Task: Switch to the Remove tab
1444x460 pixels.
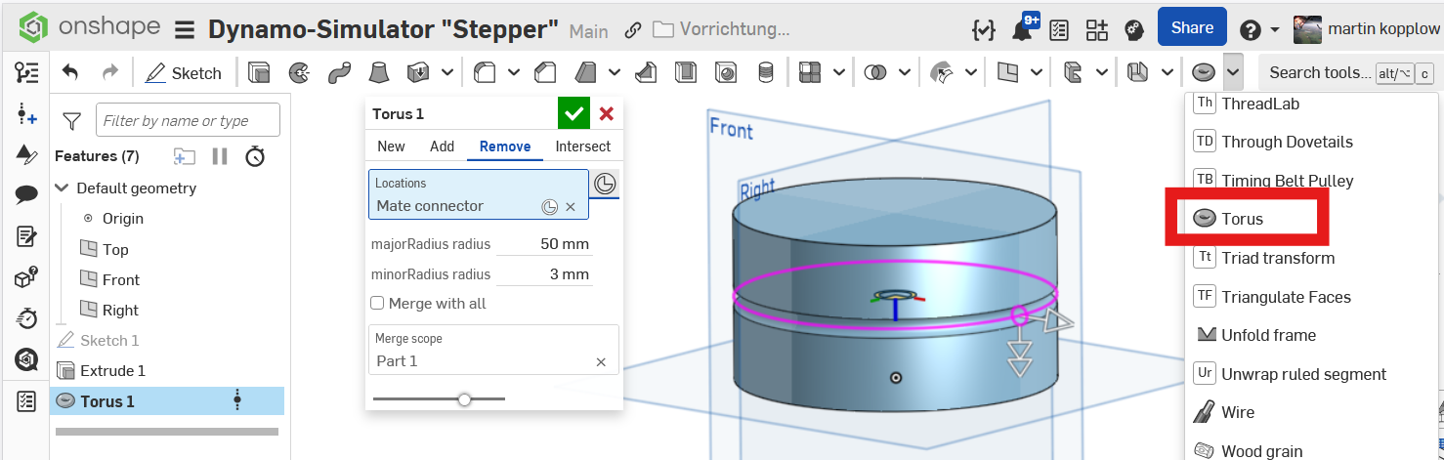Action: 505,146
